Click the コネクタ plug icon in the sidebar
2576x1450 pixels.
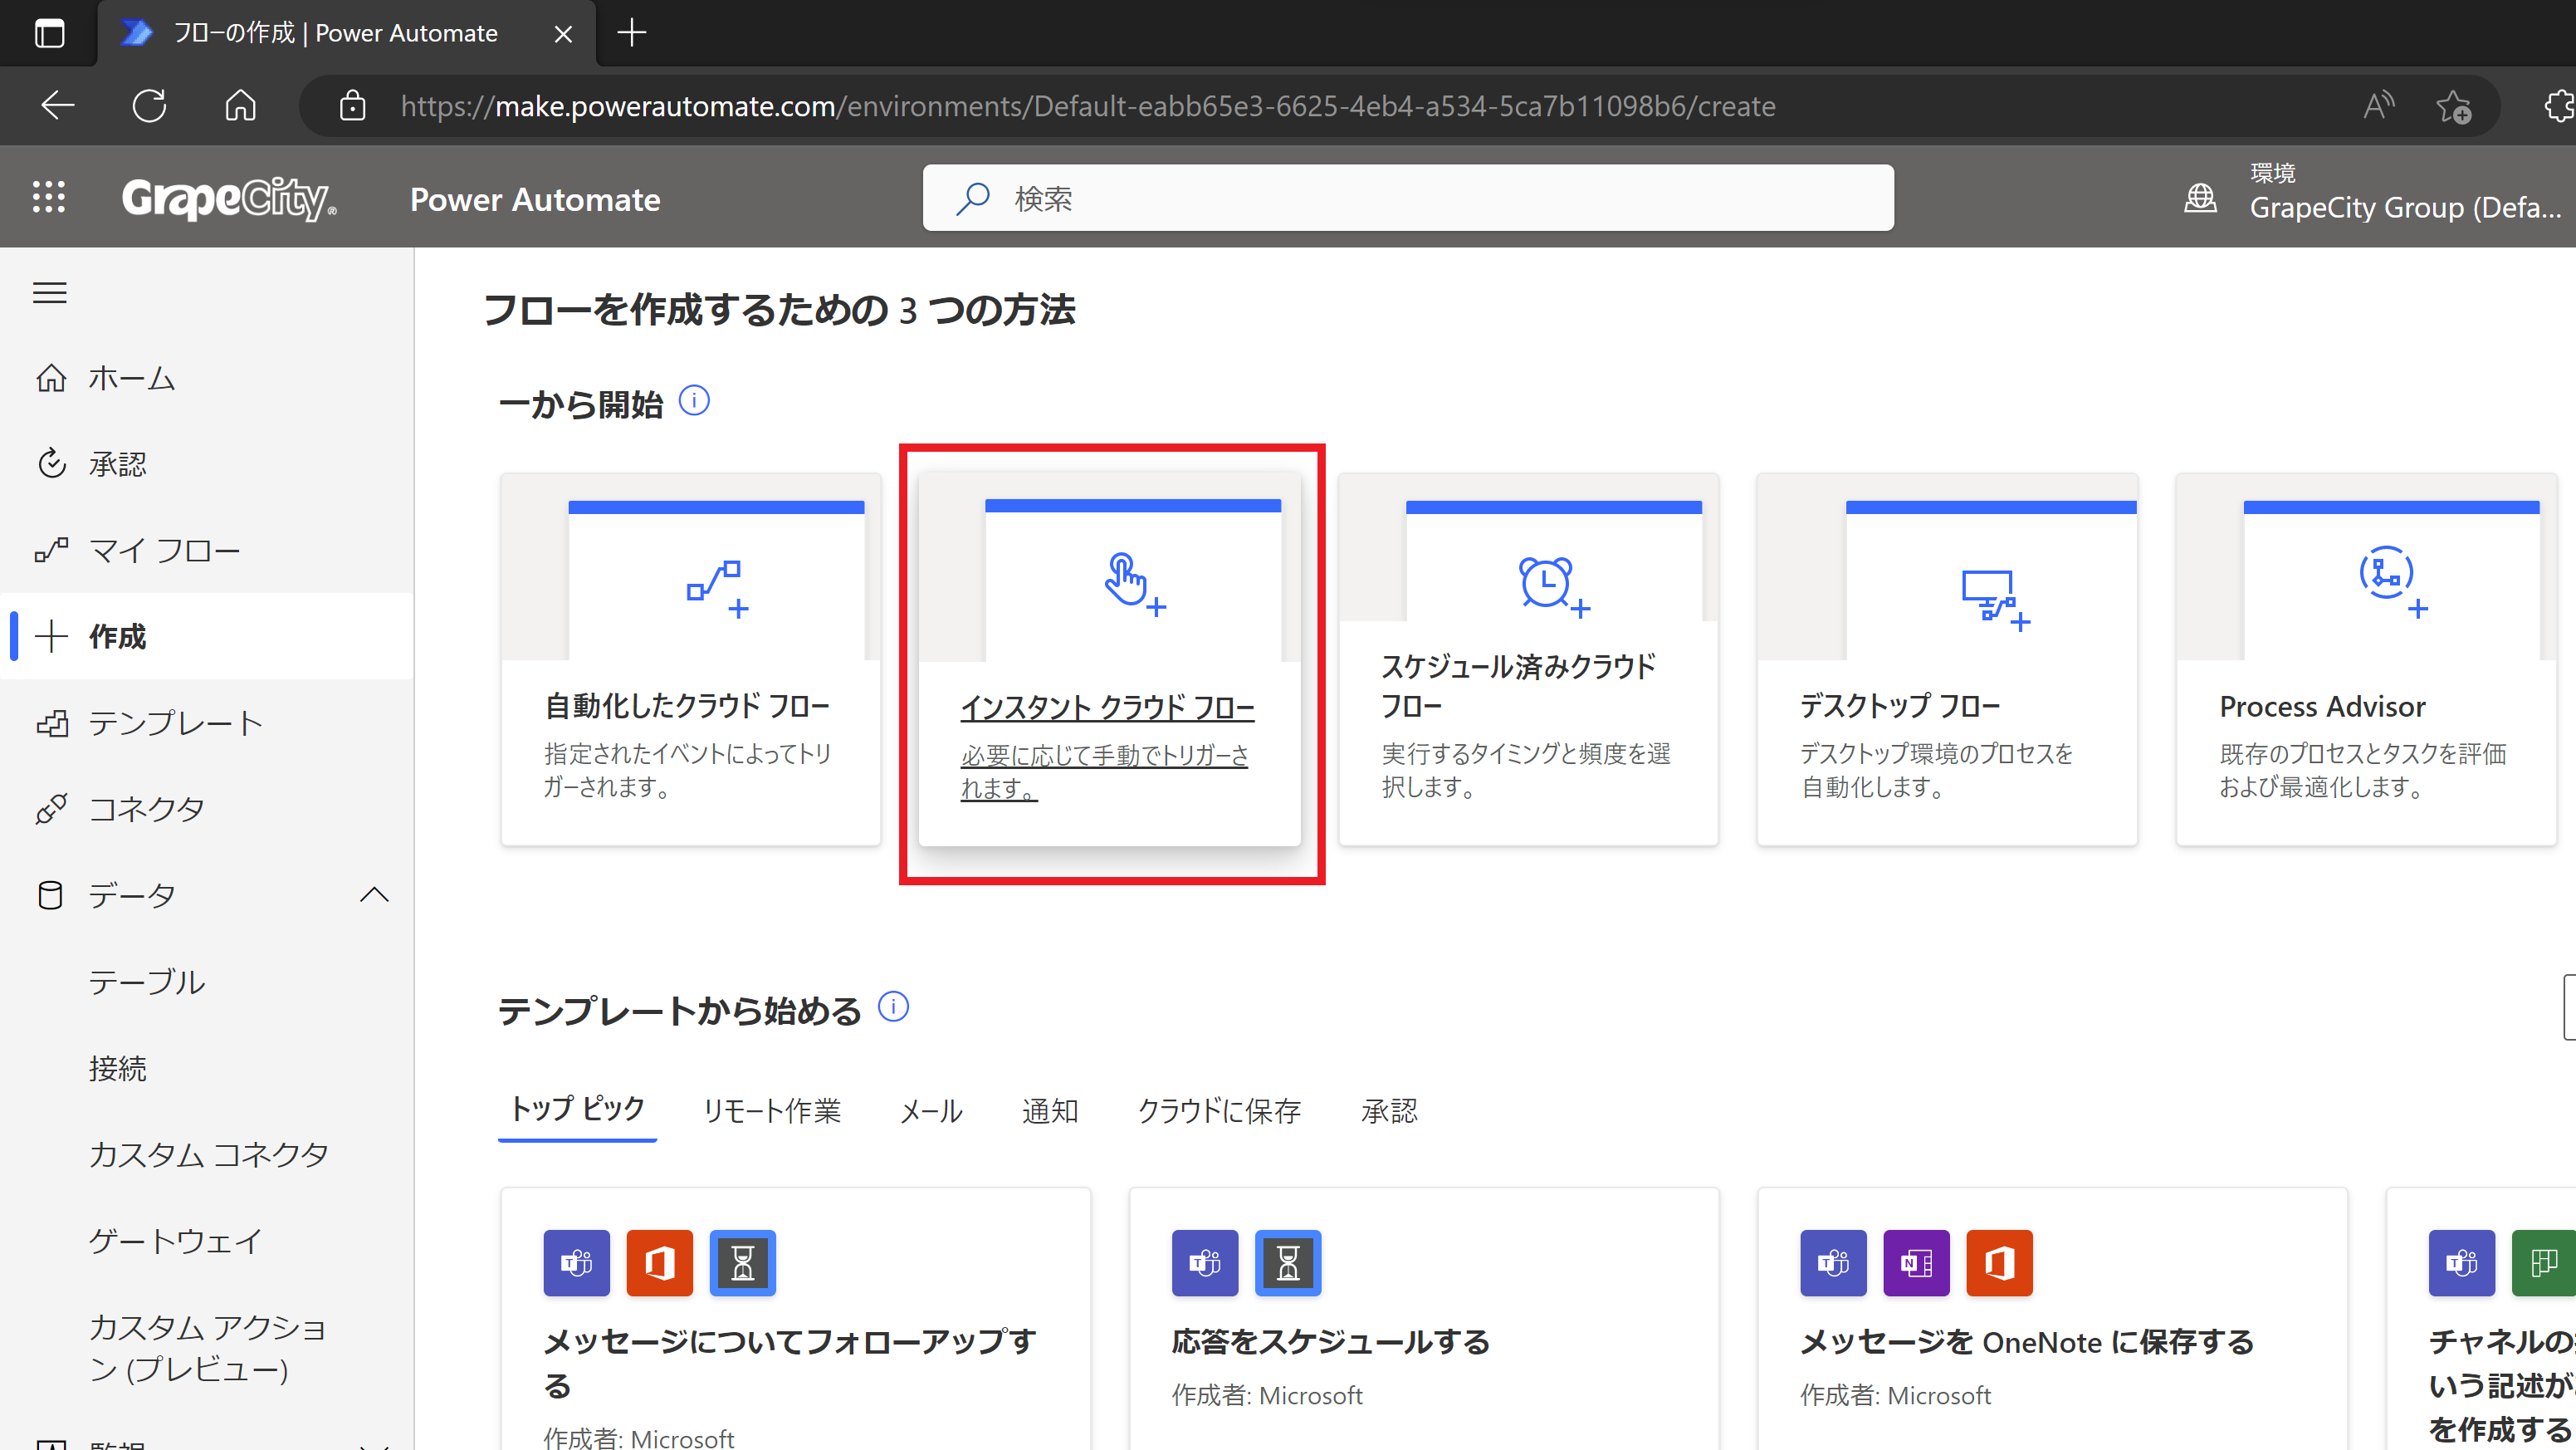tap(51, 809)
